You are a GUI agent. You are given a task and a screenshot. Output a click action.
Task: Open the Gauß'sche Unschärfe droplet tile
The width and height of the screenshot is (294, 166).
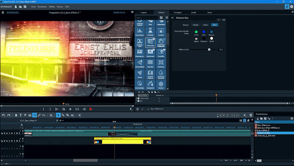(x=161, y=74)
